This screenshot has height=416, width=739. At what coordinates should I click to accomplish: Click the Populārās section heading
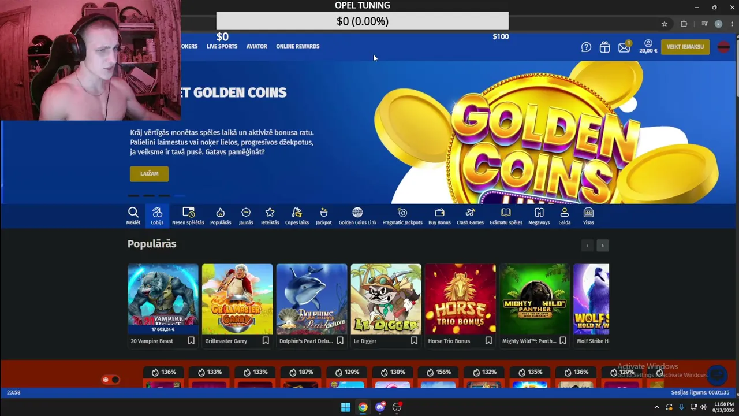[152, 244]
